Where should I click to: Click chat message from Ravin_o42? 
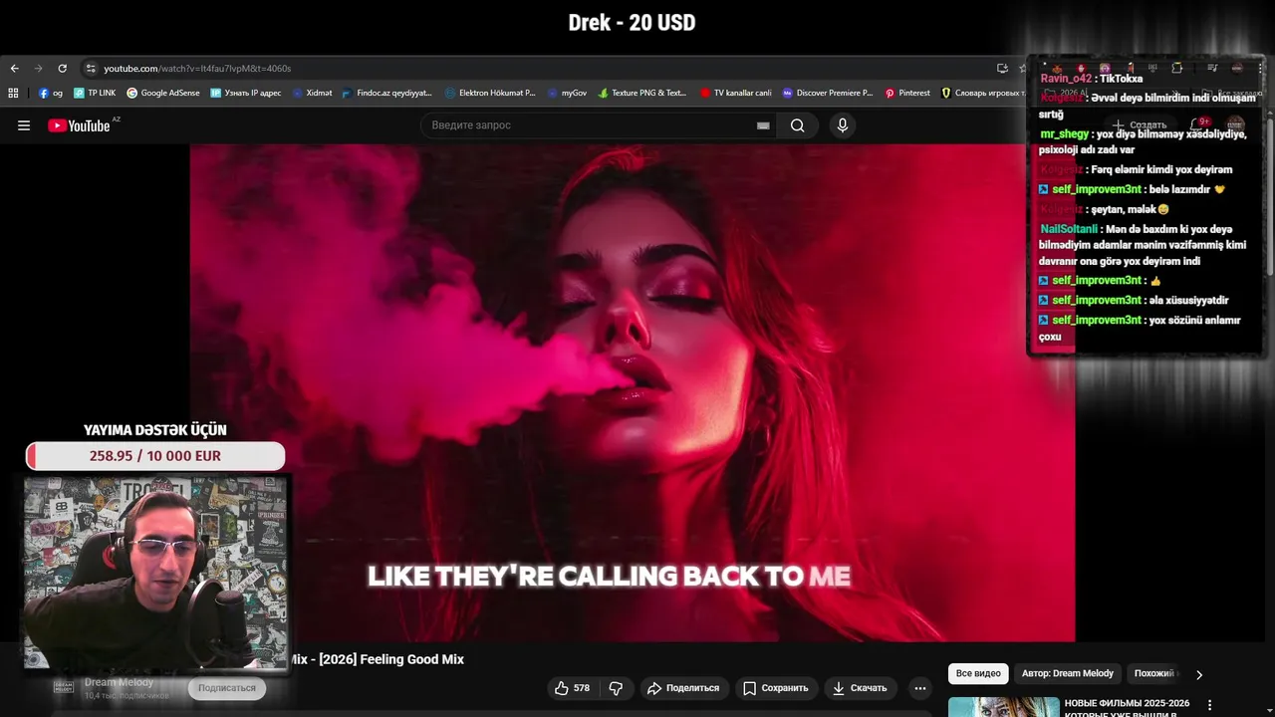tap(1091, 79)
